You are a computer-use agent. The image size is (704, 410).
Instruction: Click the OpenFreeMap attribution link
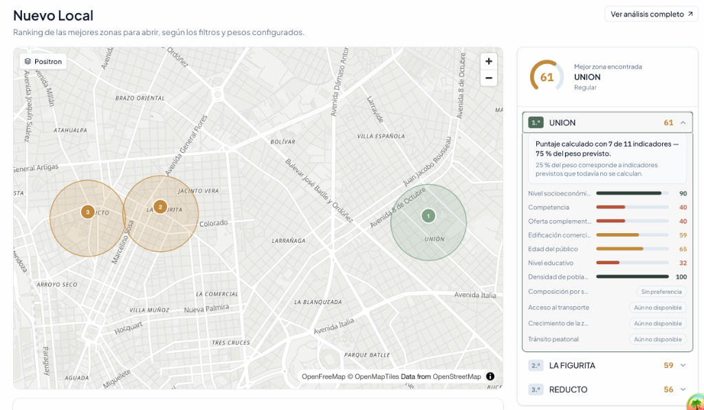[x=323, y=377]
